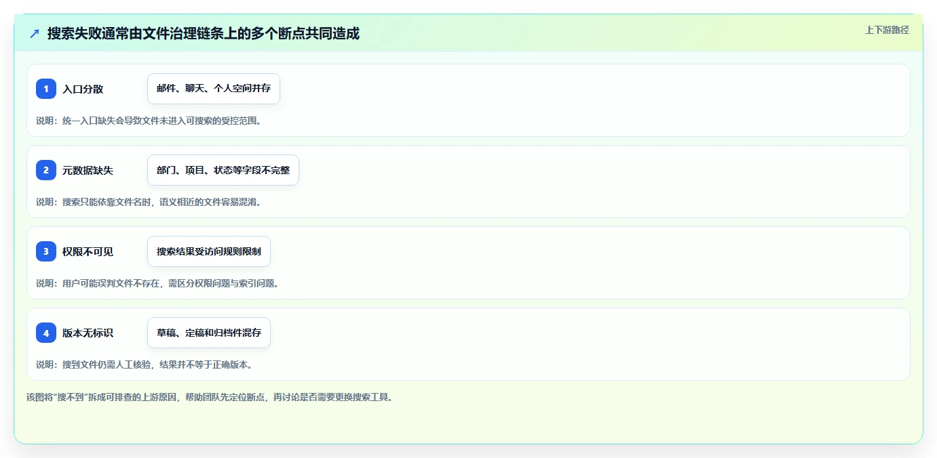937x458 pixels.
Task: Click the footer summary starting 该图将“搜不到”
Action: click(209, 397)
